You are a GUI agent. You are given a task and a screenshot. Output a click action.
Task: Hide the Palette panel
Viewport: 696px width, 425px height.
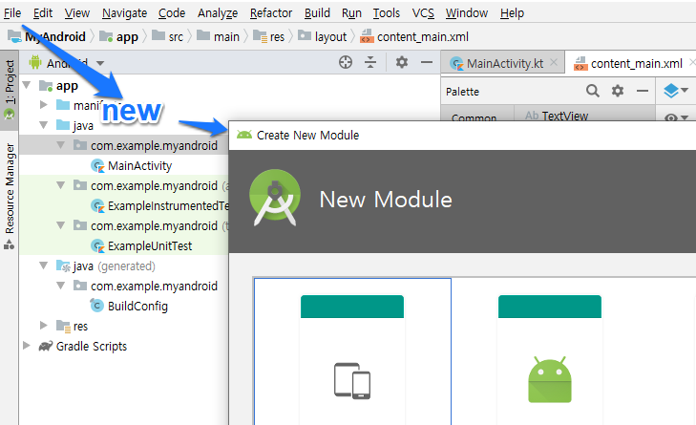point(643,91)
